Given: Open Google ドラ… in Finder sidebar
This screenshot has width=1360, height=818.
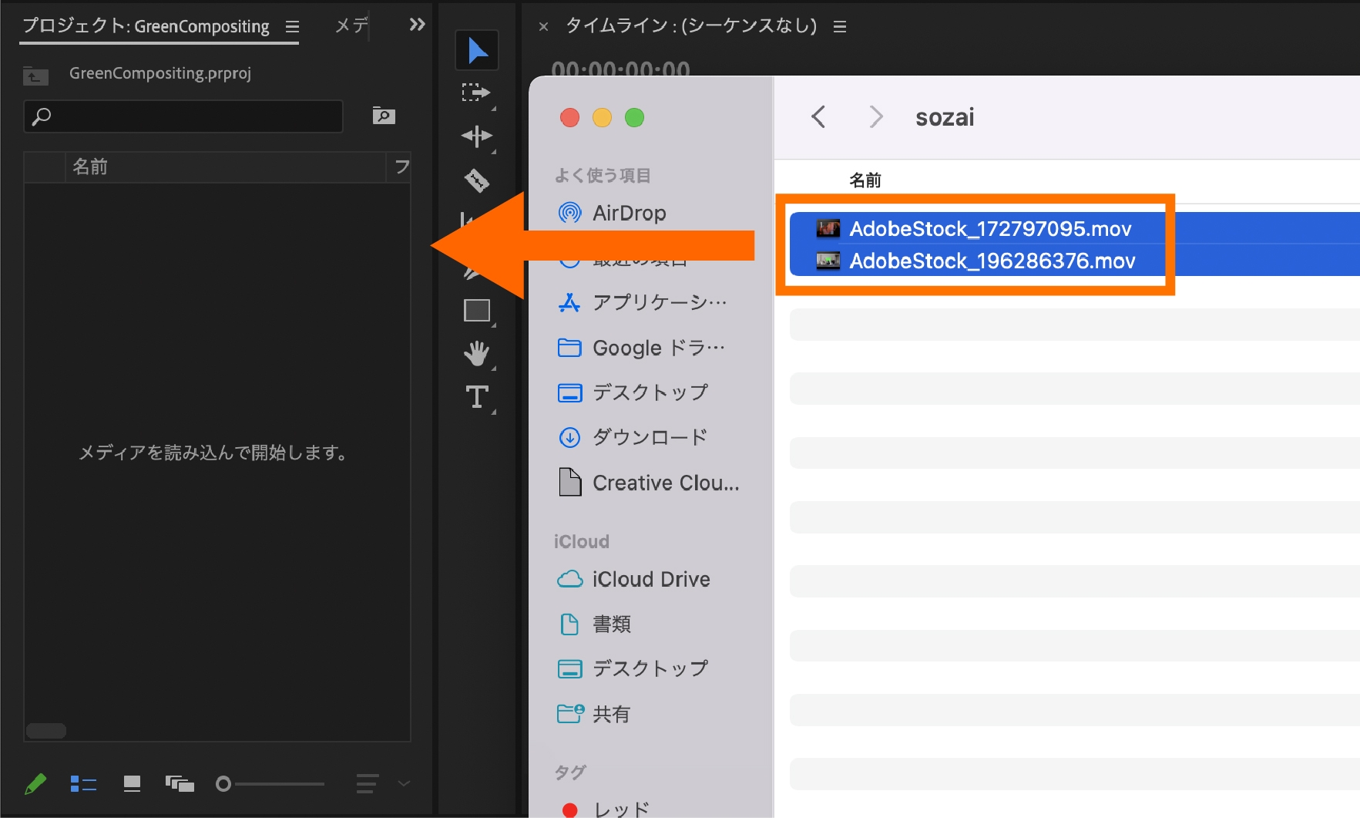Looking at the screenshot, I should pyautogui.click(x=641, y=348).
